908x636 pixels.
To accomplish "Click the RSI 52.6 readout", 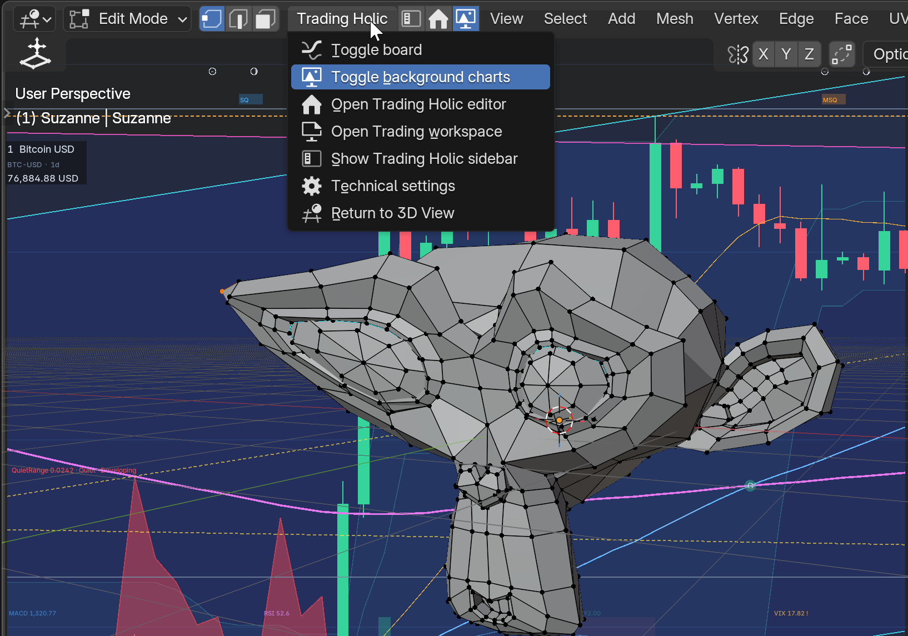I will (277, 613).
